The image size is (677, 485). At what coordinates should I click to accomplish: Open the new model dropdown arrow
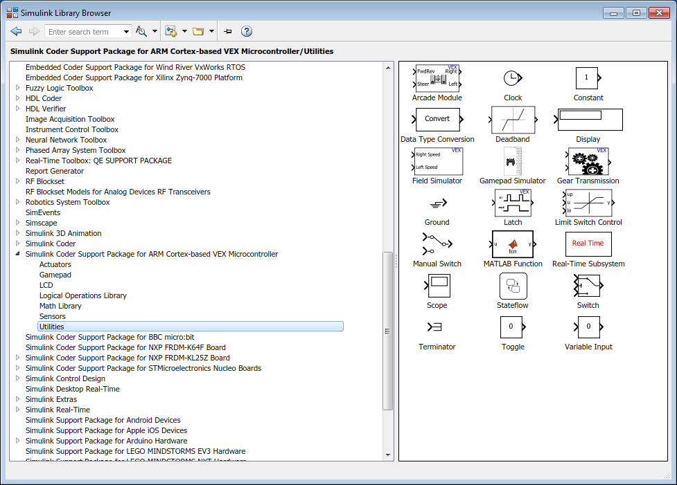pyautogui.click(x=184, y=31)
